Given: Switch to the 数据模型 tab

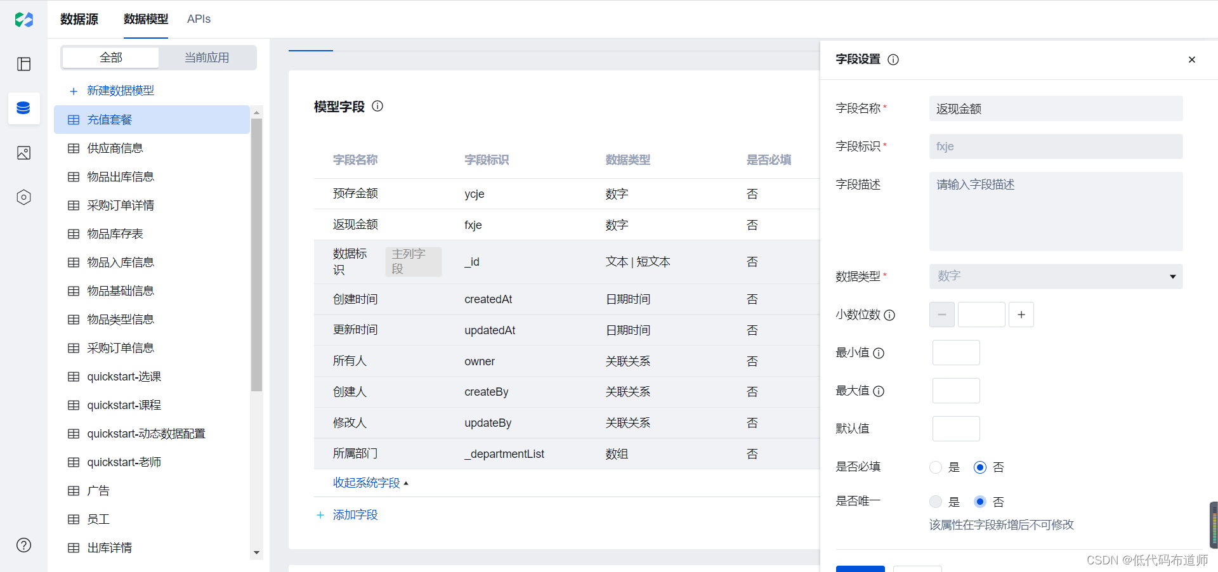Looking at the screenshot, I should (x=146, y=19).
